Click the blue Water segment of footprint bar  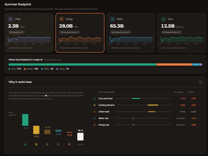[x=196, y=65]
